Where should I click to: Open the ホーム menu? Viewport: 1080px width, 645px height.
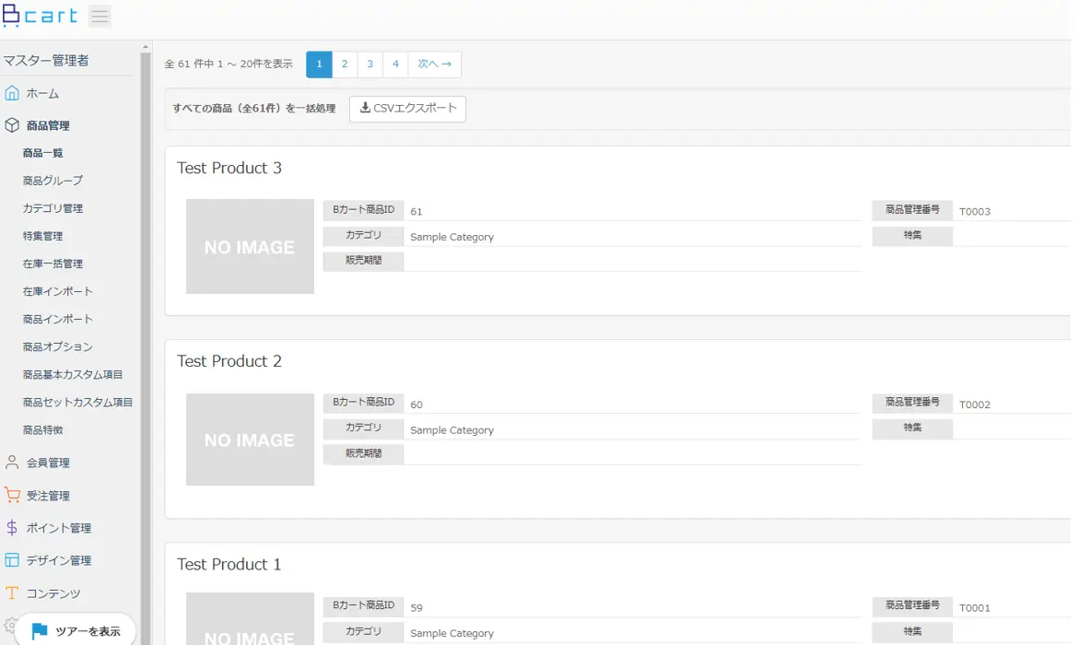pos(42,94)
